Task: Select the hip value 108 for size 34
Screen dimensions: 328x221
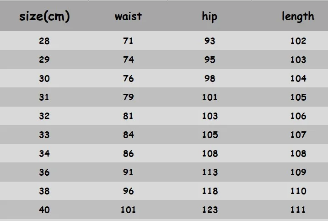Action: point(210,153)
